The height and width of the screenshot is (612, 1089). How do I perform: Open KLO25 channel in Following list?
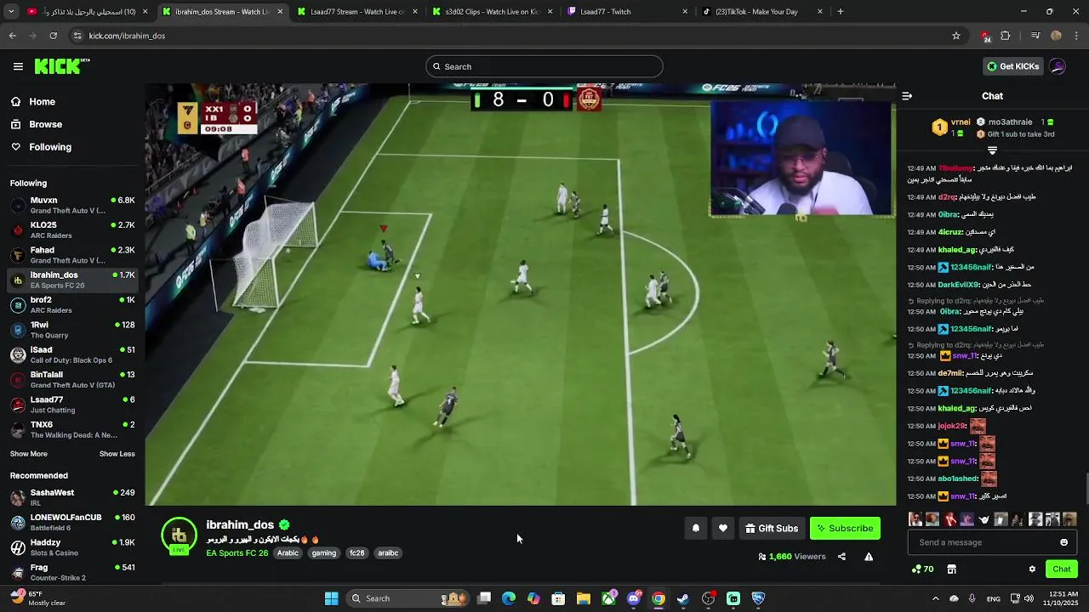72,230
